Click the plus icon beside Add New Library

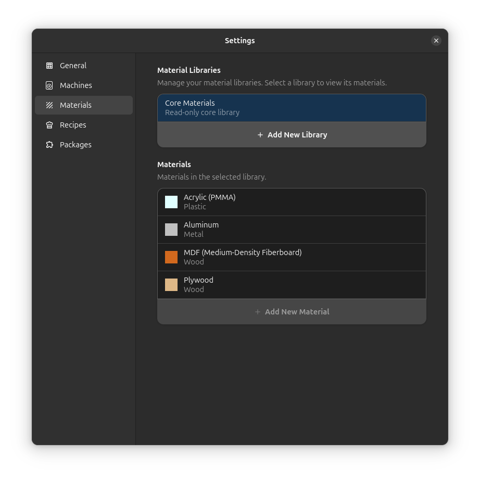click(260, 134)
